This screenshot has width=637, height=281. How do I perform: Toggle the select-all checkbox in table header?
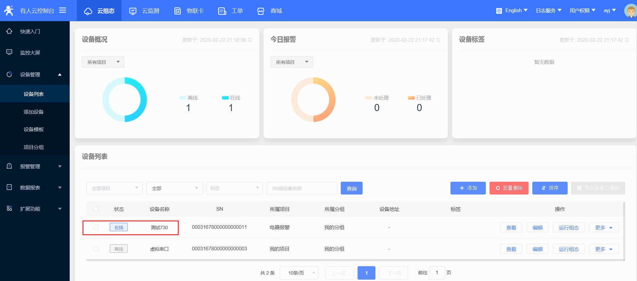(96, 209)
